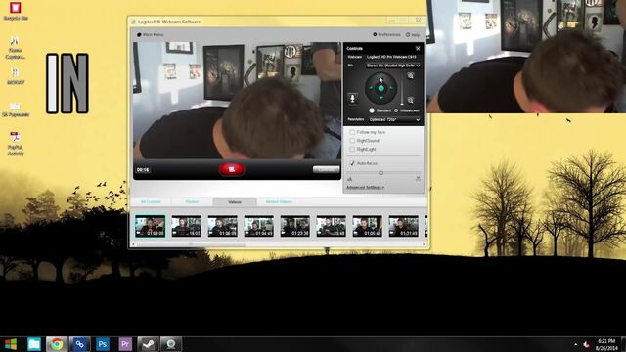Viewport: 626px width, 352px height.
Task: Open Main Menu
Action: pos(150,35)
